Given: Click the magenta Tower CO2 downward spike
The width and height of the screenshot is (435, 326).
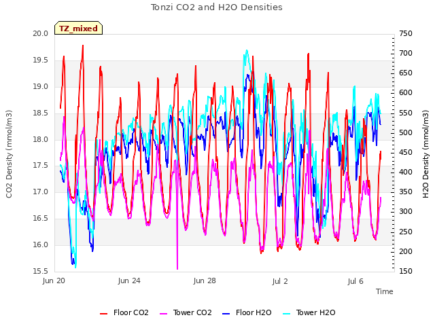Looking at the screenshot, I should click(177, 222).
